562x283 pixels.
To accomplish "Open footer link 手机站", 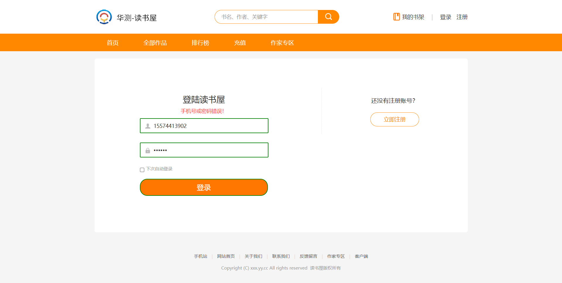I will pyautogui.click(x=201, y=256).
